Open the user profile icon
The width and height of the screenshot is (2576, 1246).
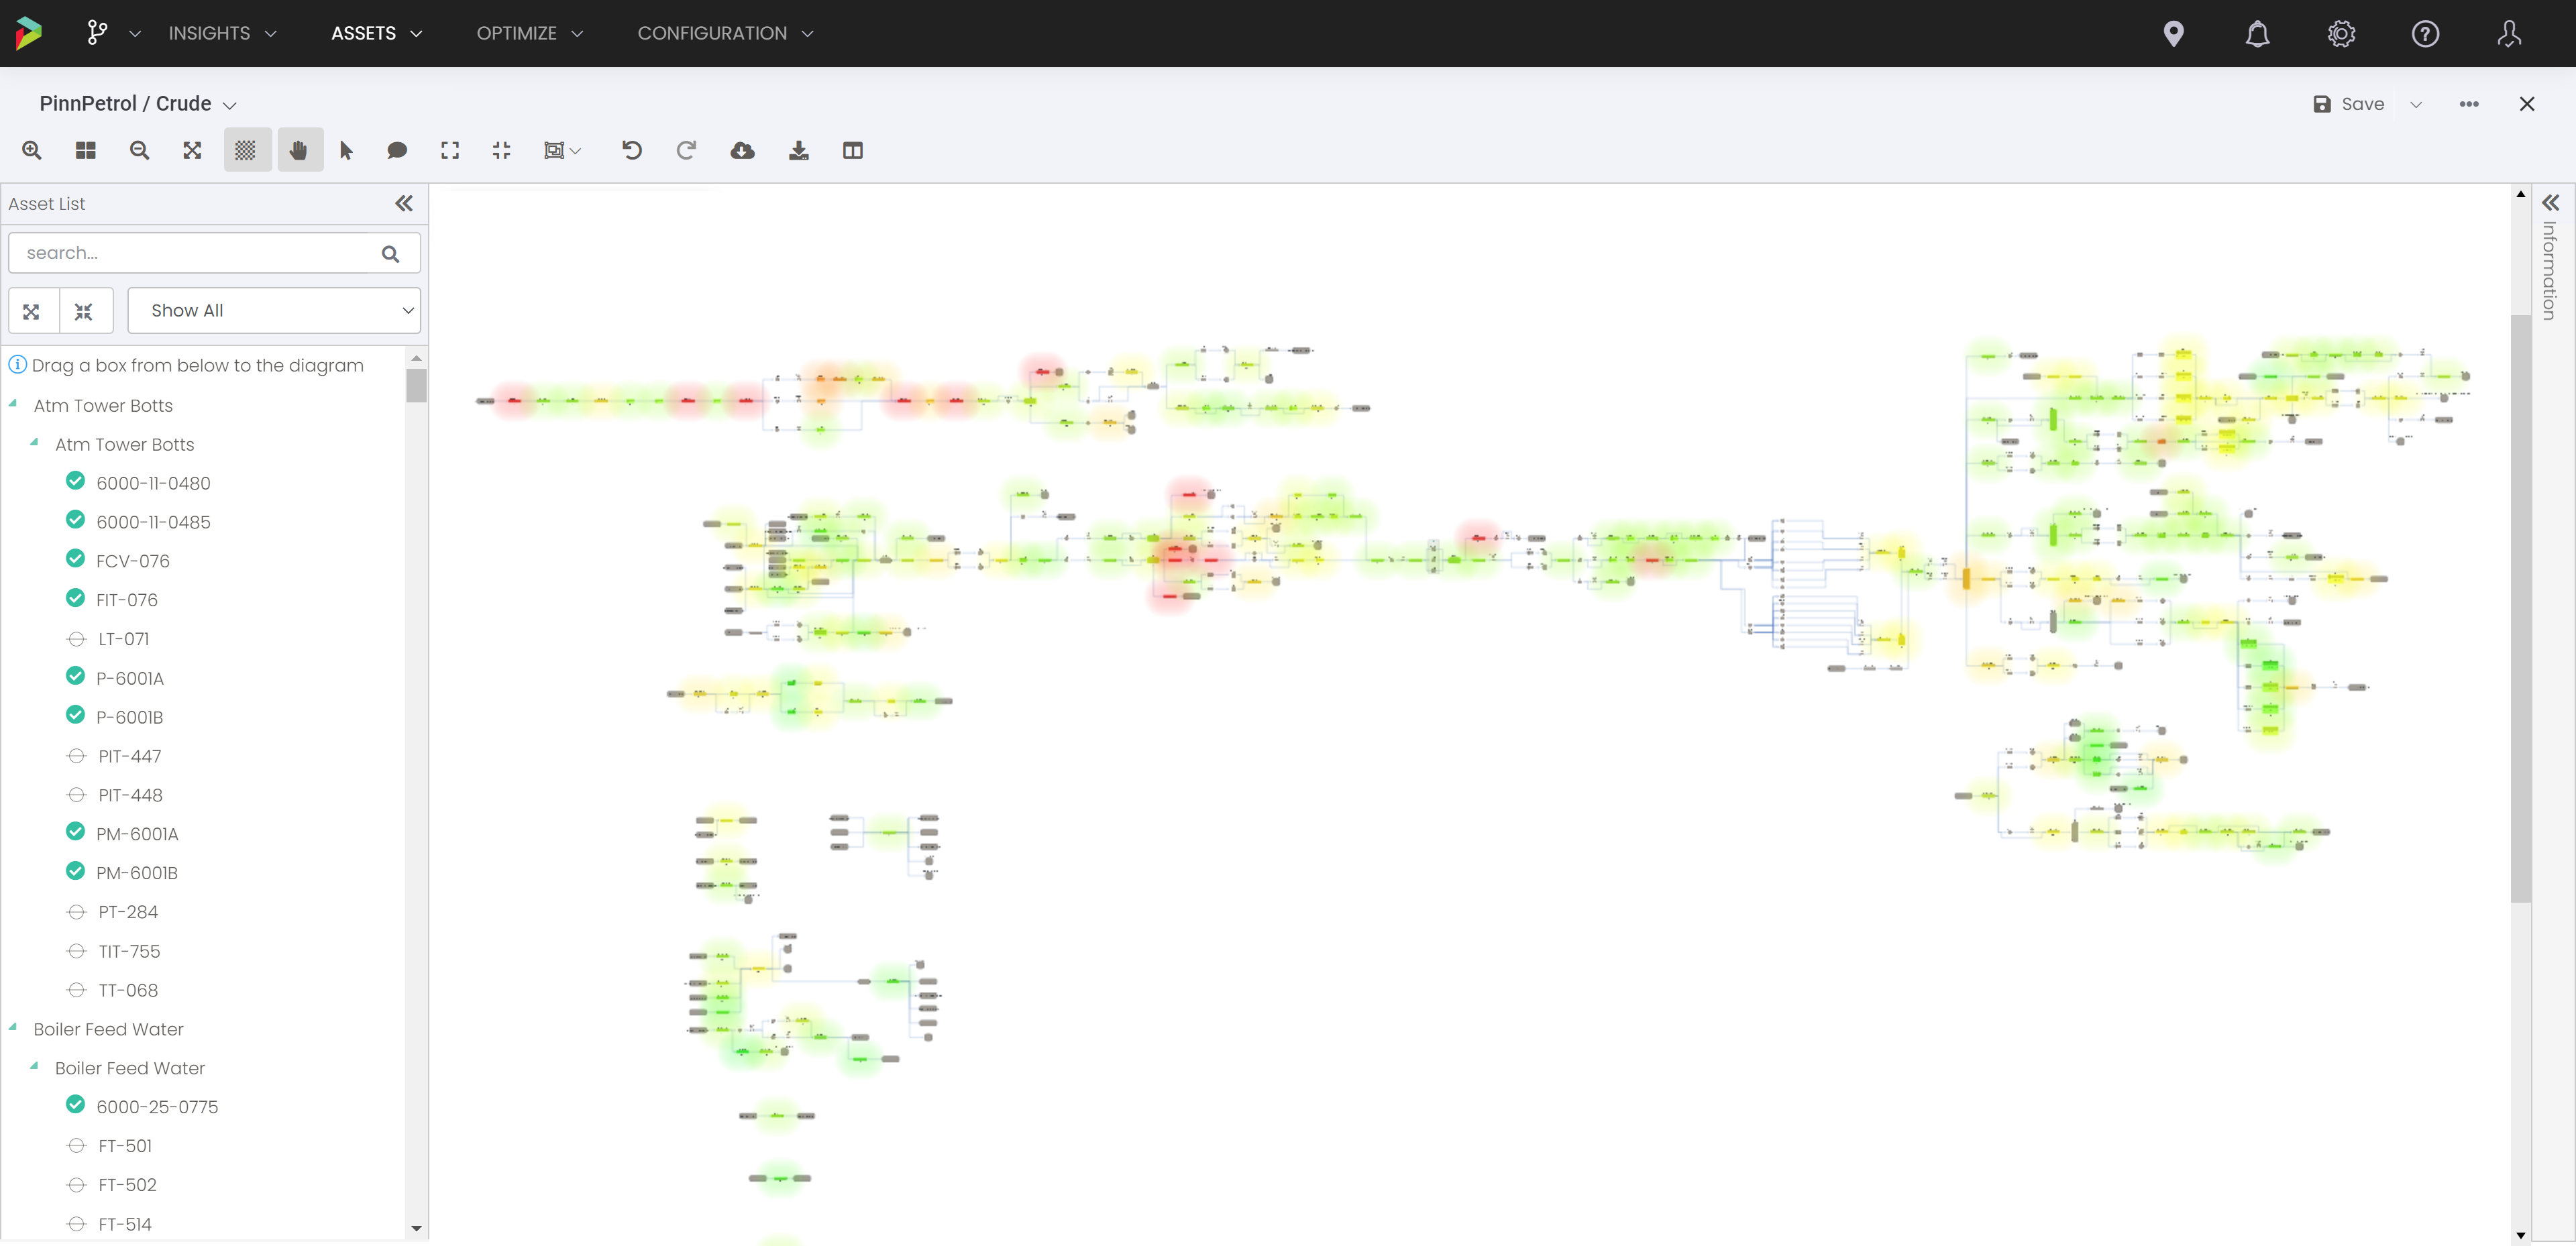2510,33
